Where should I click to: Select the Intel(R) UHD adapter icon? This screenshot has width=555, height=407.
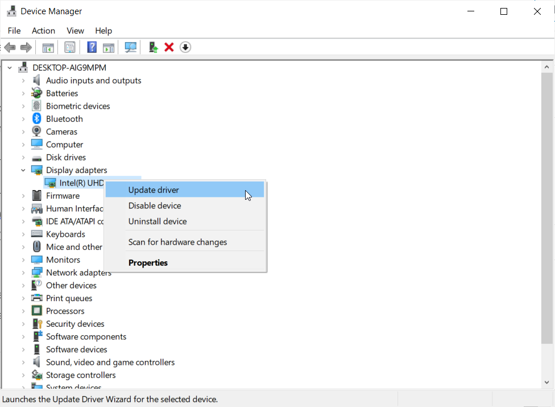[x=50, y=183]
